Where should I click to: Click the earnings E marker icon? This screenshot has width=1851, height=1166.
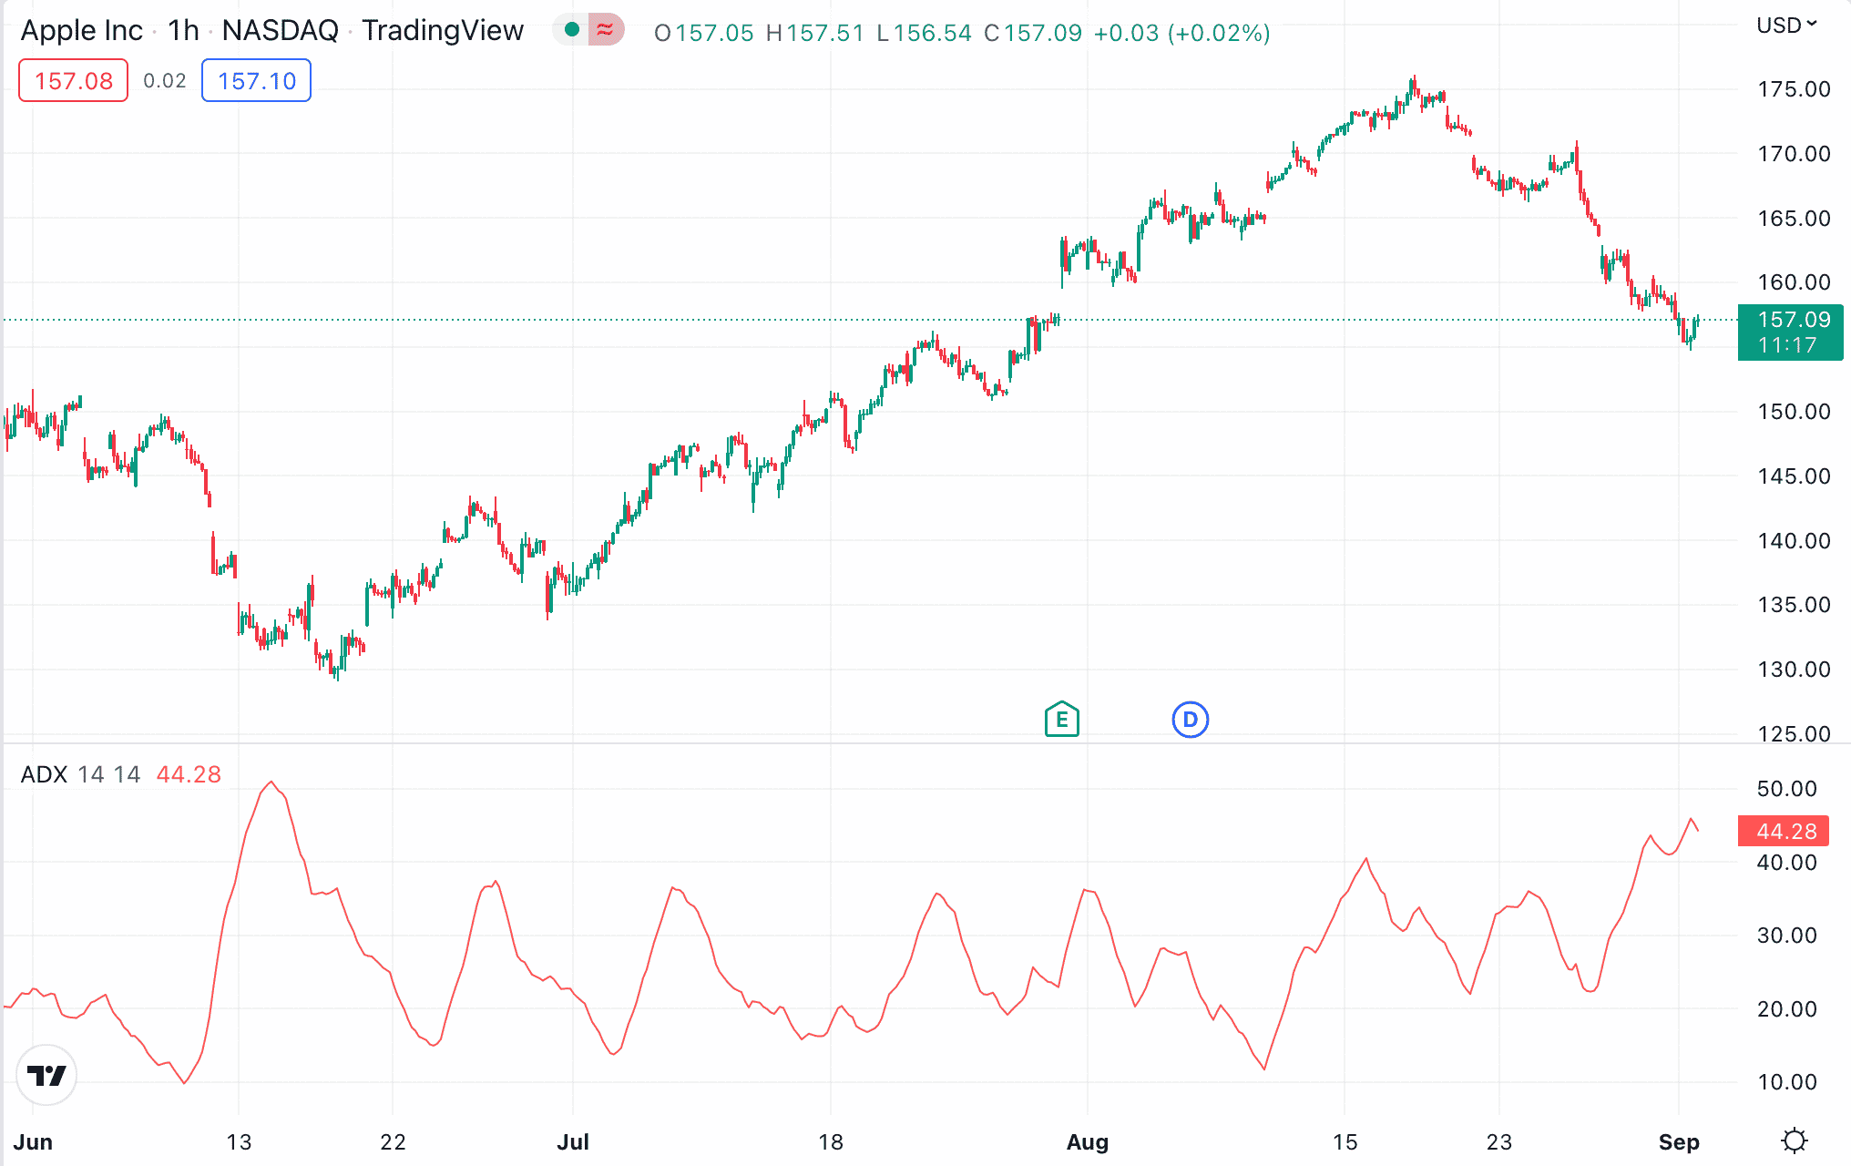click(1061, 720)
